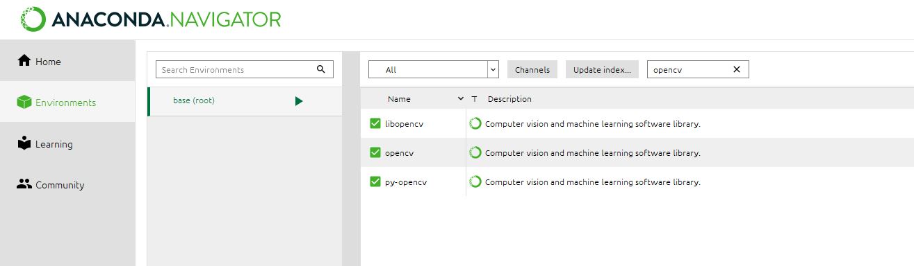Click the Update index... button
The height and width of the screenshot is (266, 914).
point(603,69)
